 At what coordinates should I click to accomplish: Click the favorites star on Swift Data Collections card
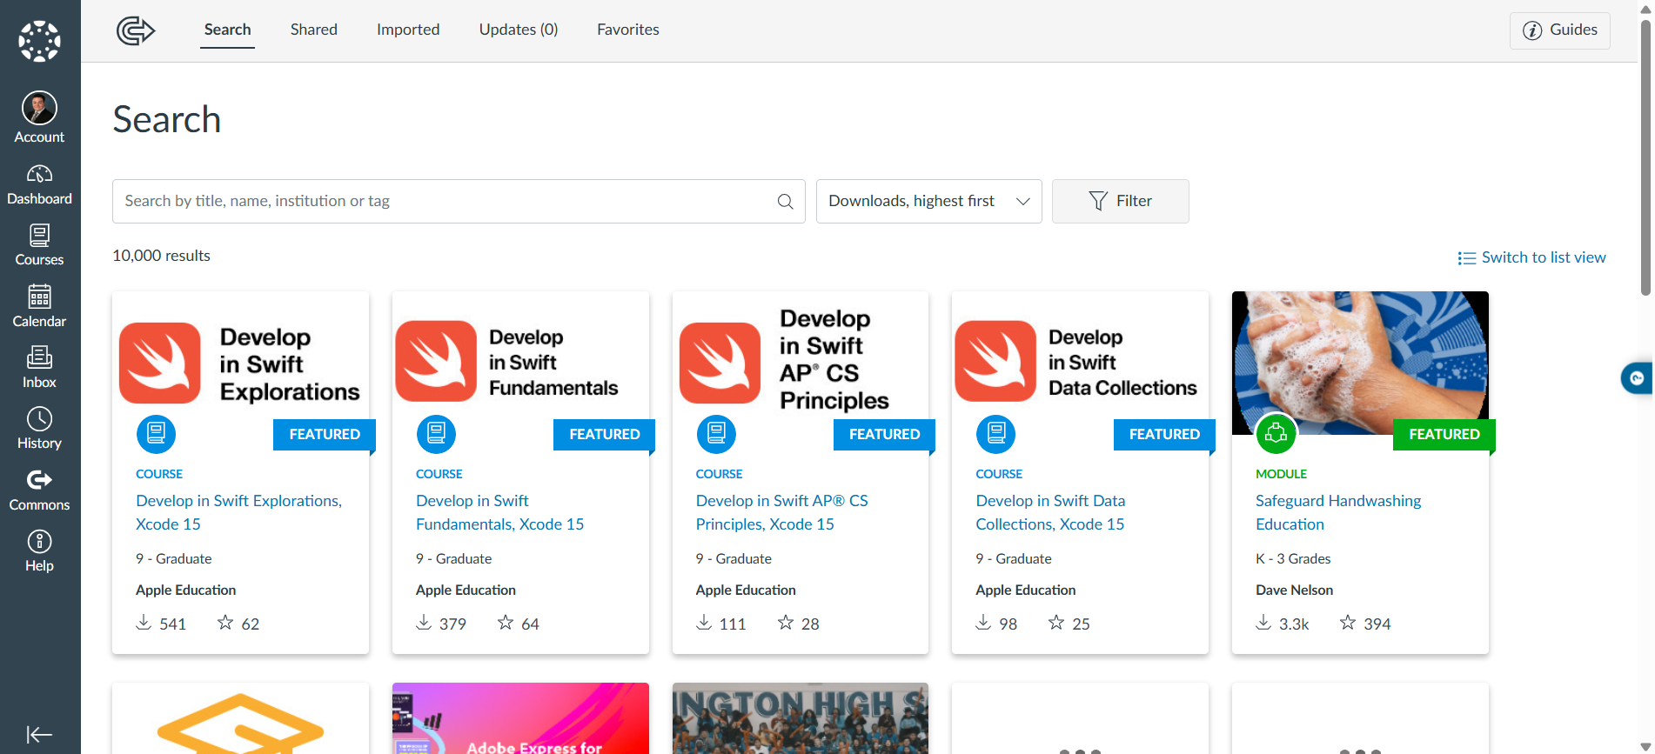1056,623
